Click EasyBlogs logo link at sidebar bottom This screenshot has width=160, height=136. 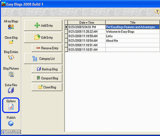(x=11, y=132)
